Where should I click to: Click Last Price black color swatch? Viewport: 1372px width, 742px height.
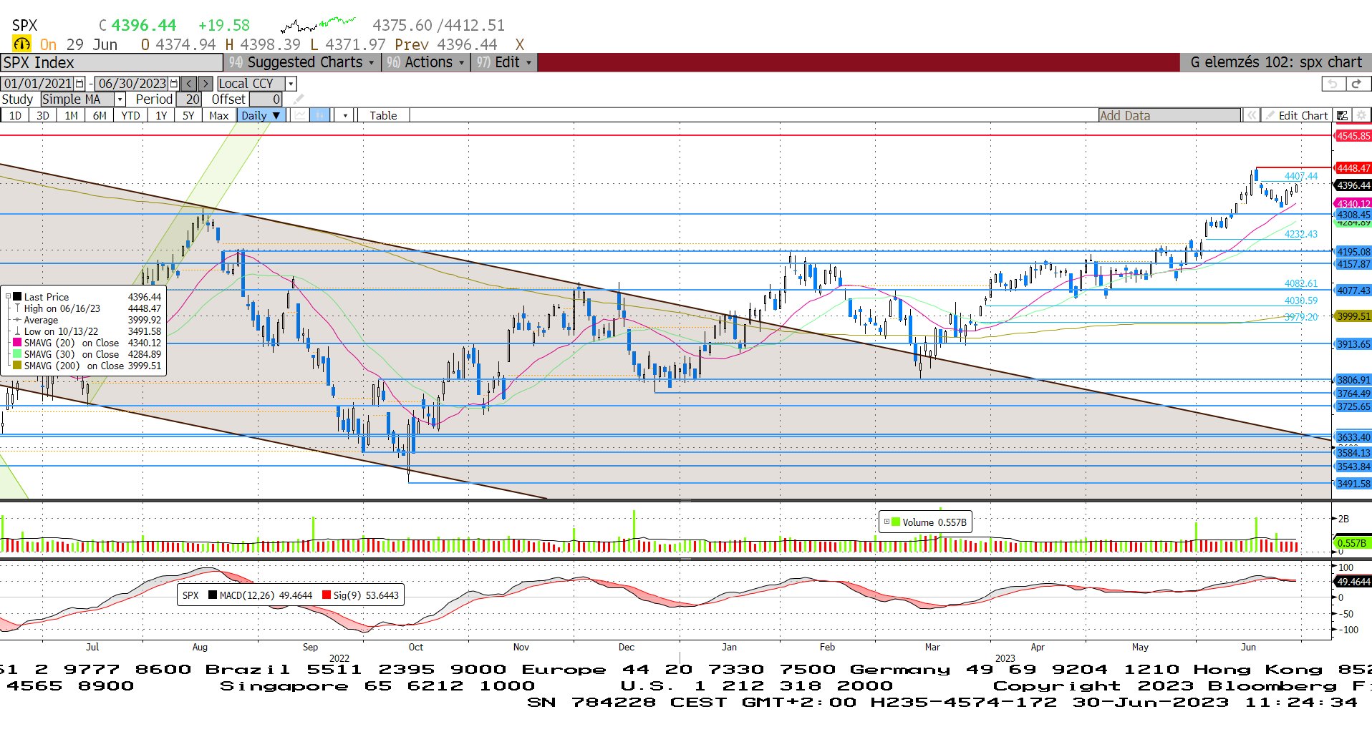tap(17, 296)
